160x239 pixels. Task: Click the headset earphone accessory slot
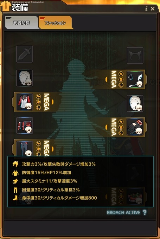[x=135, y=79]
